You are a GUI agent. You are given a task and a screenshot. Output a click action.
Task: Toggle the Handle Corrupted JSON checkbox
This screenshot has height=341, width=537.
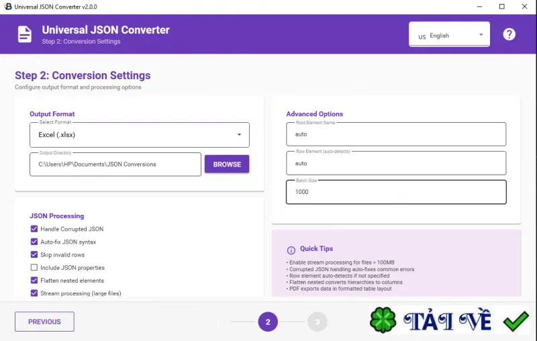point(34,229)
